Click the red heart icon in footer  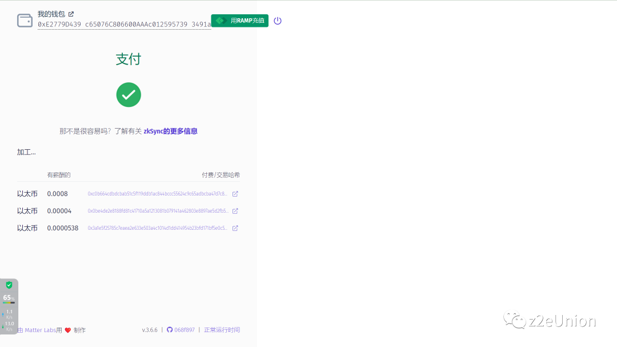pos(67,330)
